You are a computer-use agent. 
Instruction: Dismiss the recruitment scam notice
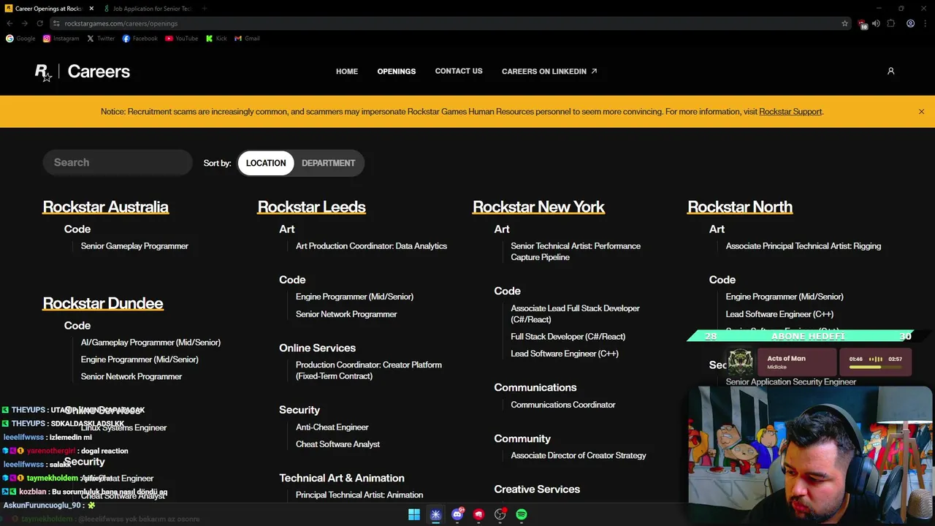[x=921, y=112]
